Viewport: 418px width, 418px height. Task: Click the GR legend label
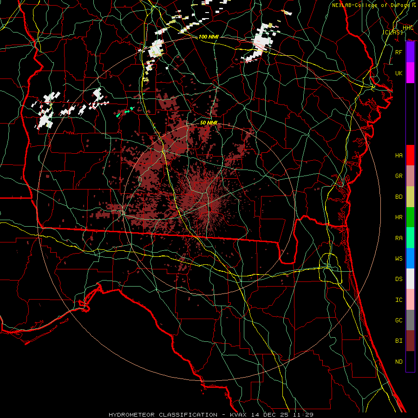tap(399, 176)
